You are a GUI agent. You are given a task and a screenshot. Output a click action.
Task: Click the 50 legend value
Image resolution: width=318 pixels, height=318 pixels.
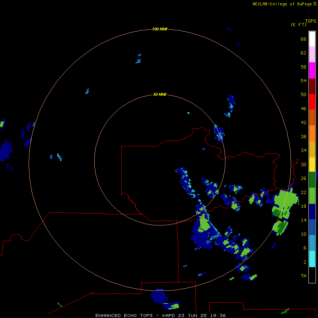click(304, 94)
